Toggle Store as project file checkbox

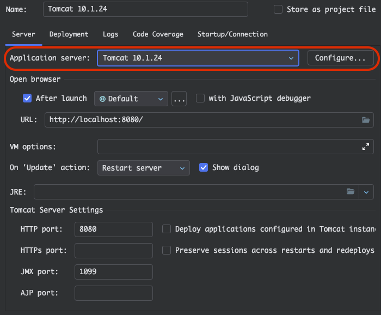point(278,9)
